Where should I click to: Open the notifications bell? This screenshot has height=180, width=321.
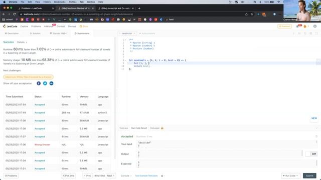[x=297, y=26]
